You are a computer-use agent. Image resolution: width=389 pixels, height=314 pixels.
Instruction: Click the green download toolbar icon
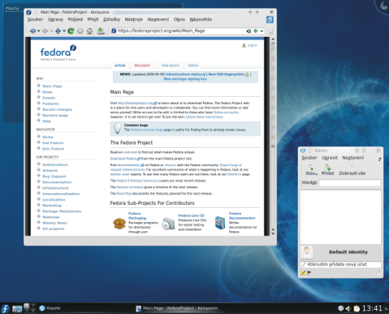click(100, 31)
